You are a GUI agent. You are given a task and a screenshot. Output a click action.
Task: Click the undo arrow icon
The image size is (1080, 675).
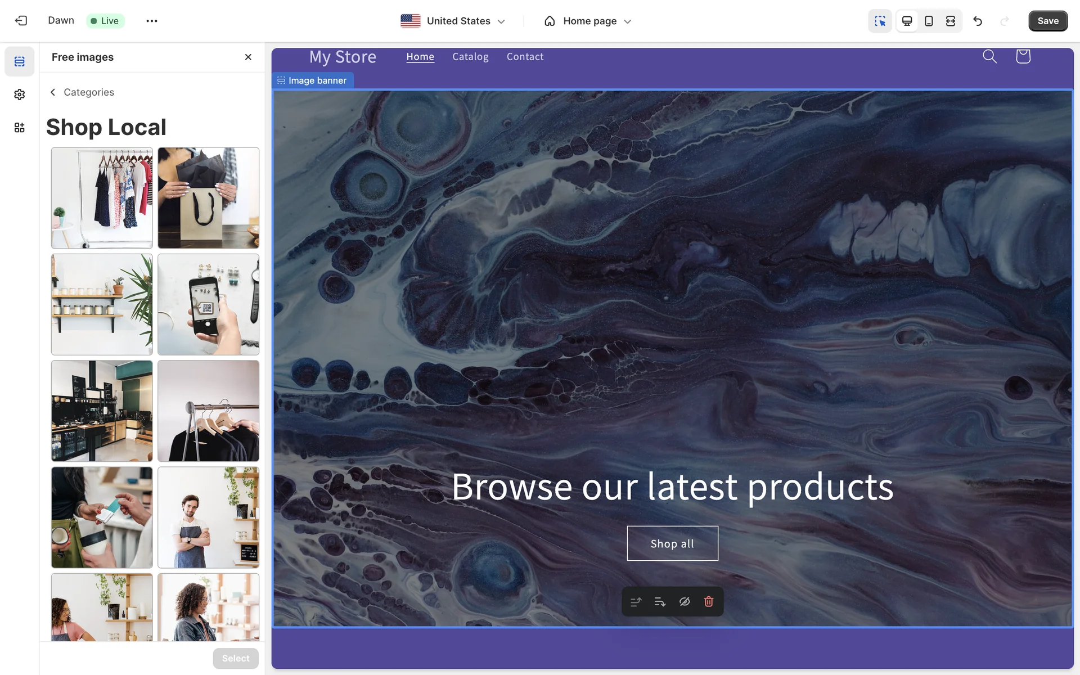(978, 21)
